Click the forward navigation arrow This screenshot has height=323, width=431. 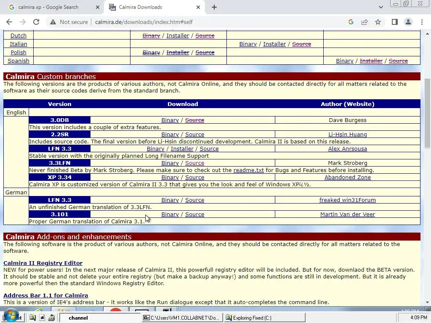point(23,22)
